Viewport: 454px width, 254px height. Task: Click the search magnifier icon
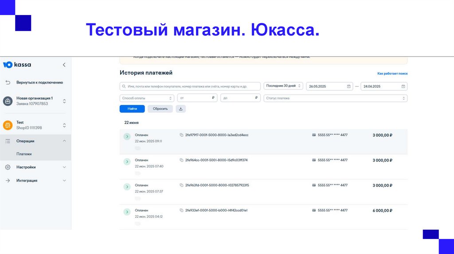(124, 86)
